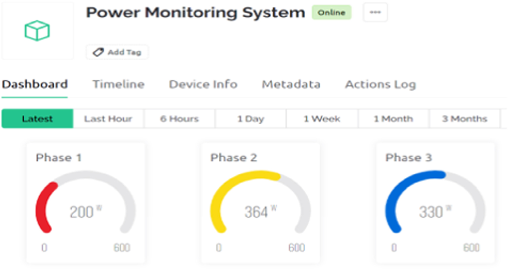
Task: Open the three-dot options menu
Action: (375, 12)
